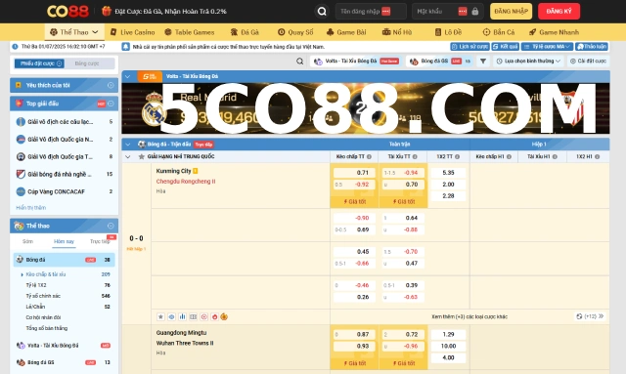Select the Sớm tab in the Thể thao panel

click(x=27, y=241)
